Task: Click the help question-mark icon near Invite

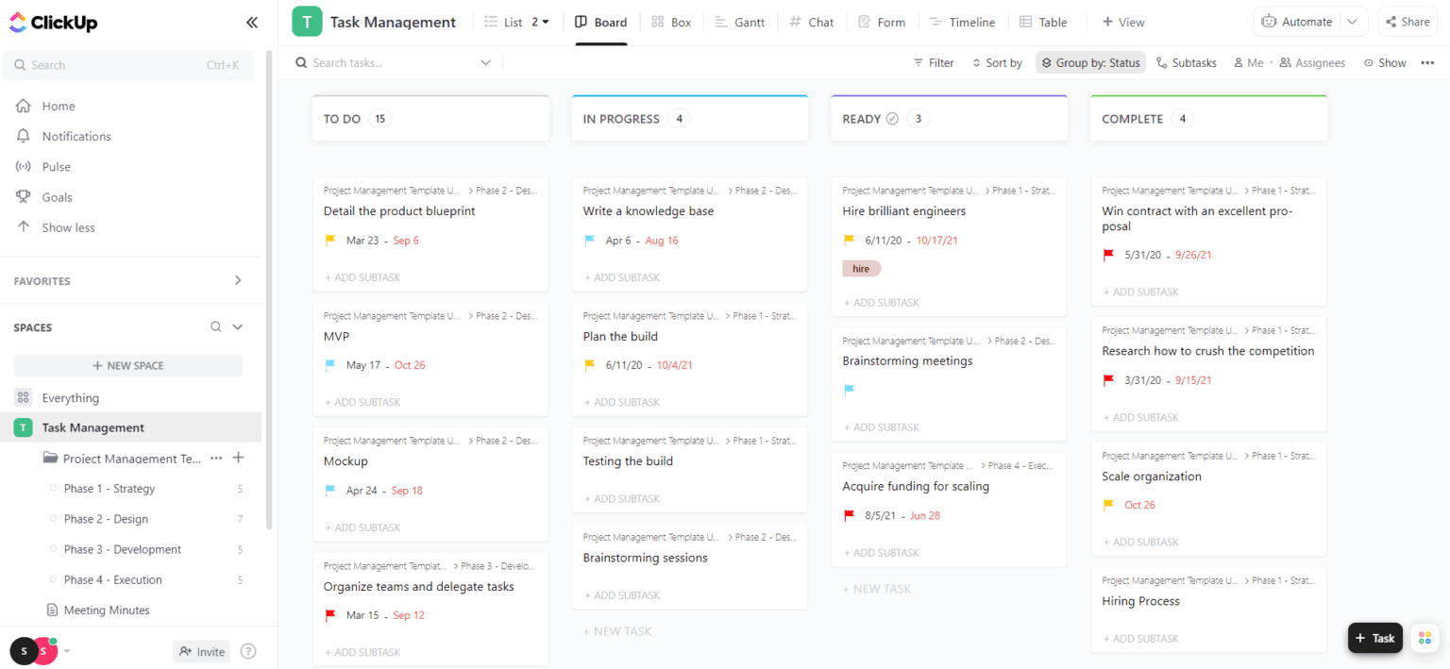Action: click(x=247, y=651)
